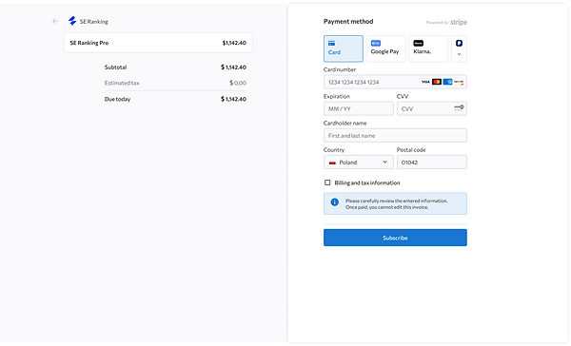Open the Country dropdown showing Poland
Image resolution: width=571 pixels, height=346 pixels.
(359, 163)
